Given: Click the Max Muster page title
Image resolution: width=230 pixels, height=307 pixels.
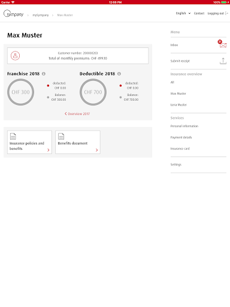Looking at the screenshot, I should pyautogui.click(x=25, y=35).
